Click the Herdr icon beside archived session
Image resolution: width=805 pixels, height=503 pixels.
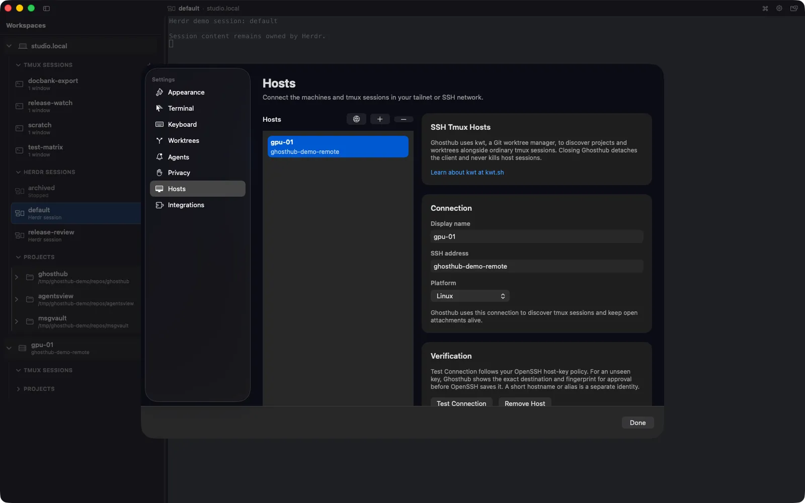20,191
